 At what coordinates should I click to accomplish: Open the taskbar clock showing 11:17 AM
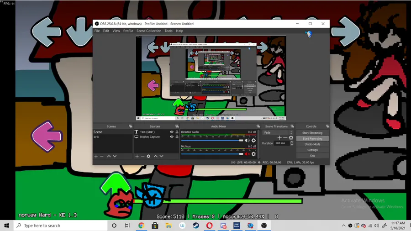pos(398,226)
